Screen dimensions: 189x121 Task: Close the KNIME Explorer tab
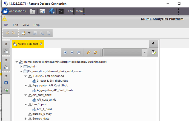(x=41, y=44)
